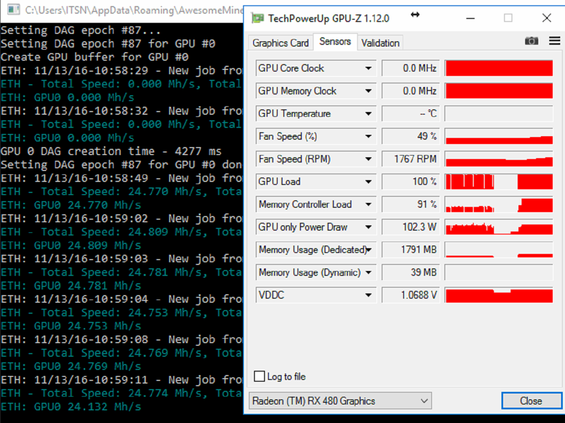Click console line 'Setting DAG epoch #87...'

(x=81, y=30)
